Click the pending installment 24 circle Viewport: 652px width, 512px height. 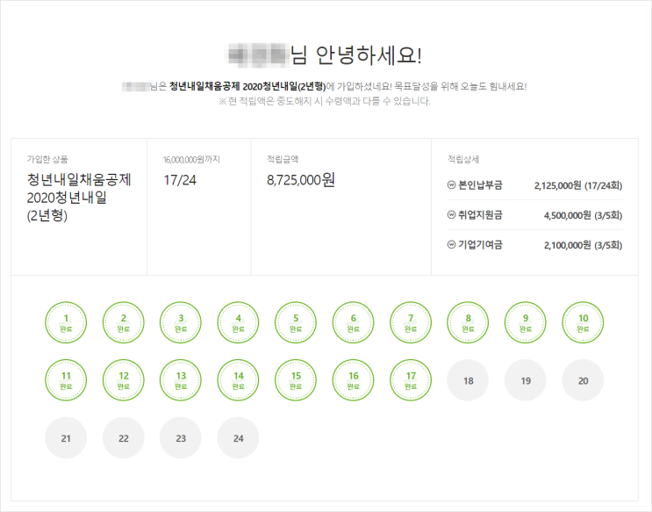pos(238,437)
